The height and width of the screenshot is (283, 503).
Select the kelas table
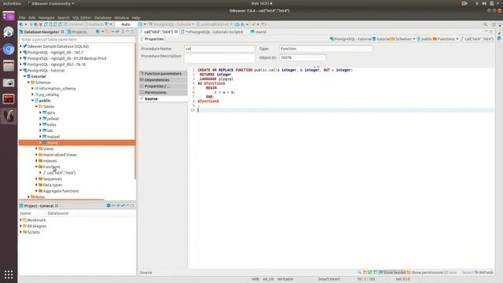(x=51, y=124)
